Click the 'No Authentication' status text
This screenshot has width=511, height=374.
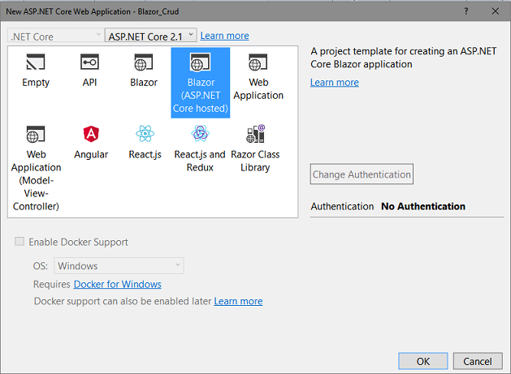pos(423,206)
